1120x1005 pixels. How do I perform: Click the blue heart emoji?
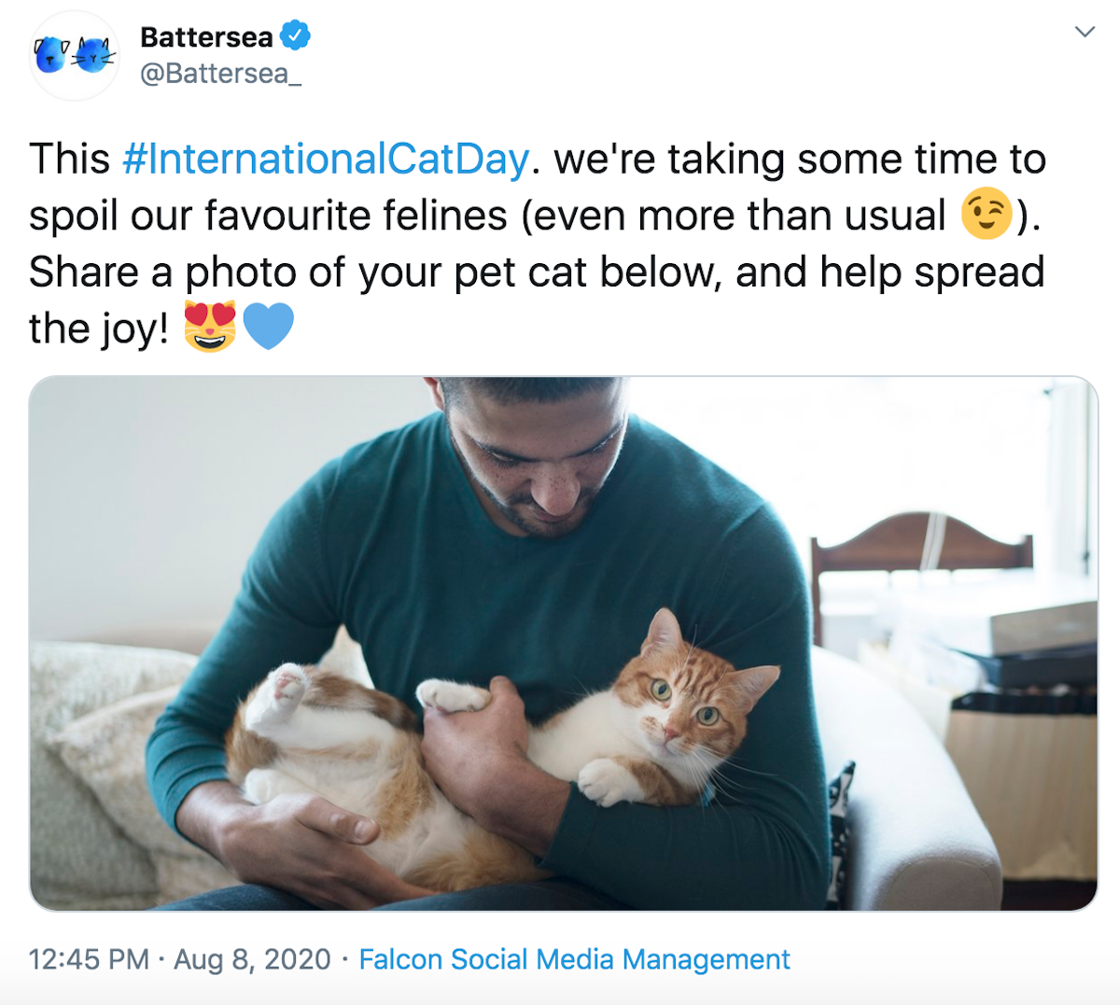[269, 328]
